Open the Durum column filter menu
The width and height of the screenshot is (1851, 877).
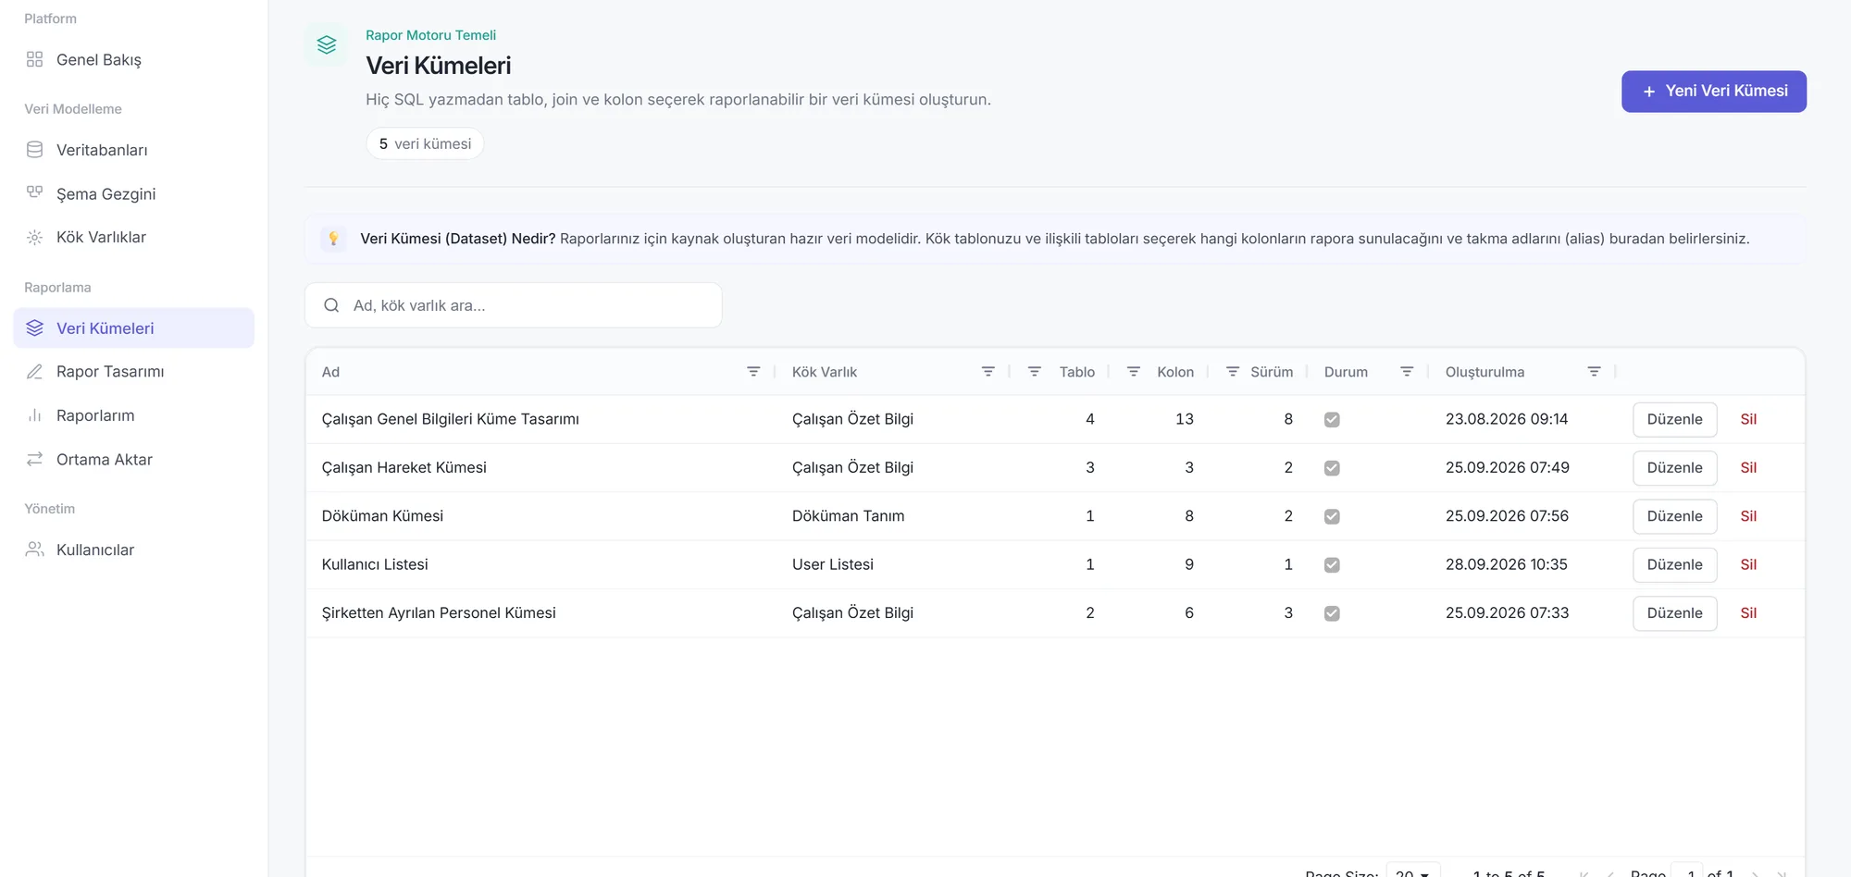coord(1407,372)
